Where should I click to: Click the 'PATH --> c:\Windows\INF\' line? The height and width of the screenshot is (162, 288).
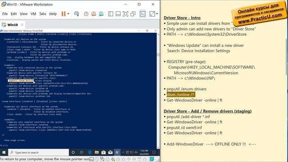point(191,78)
